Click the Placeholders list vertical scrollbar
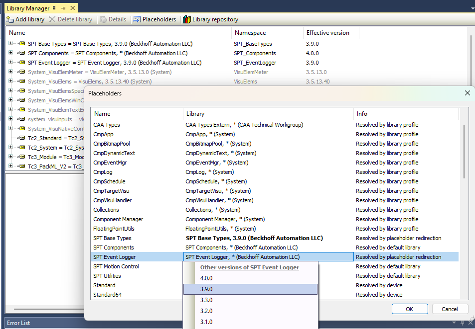The width and height of the screenshot is (475, 329). (x=464, y=152)
